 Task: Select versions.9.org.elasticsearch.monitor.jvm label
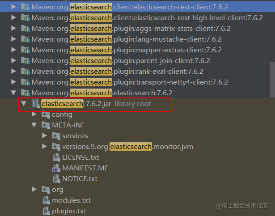tap(128, 147)
